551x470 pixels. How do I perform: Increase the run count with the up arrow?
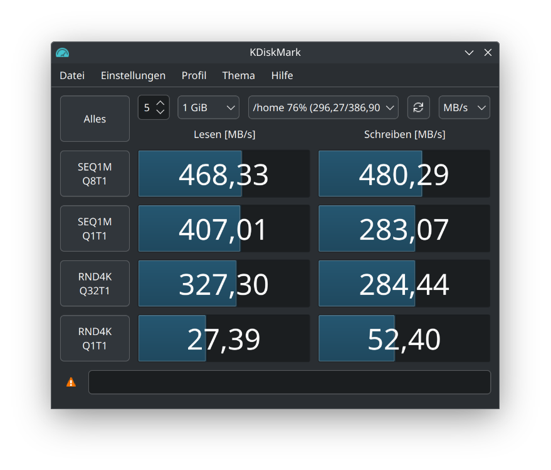[x=160, y=103]
